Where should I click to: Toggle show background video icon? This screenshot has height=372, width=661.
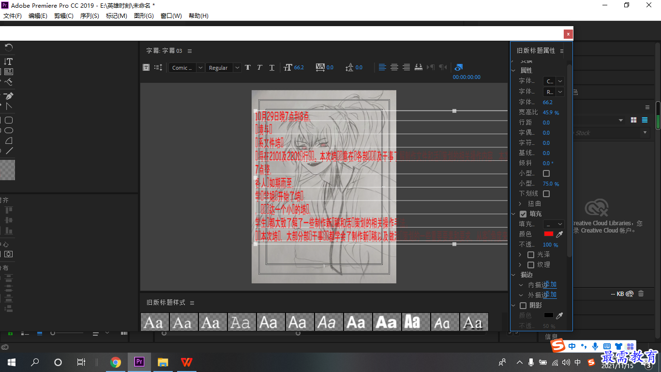(x=459, y=67)
